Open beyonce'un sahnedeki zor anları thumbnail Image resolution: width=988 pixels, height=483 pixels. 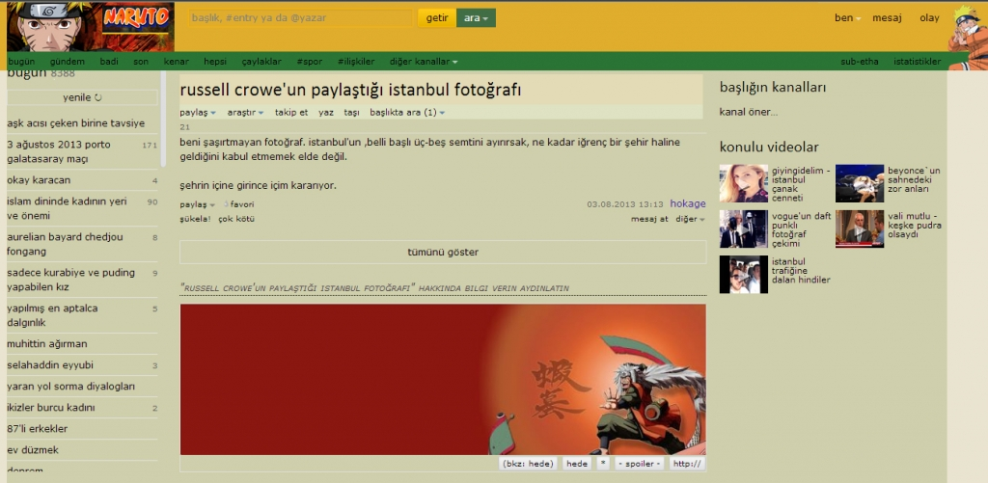pos(860,183)
